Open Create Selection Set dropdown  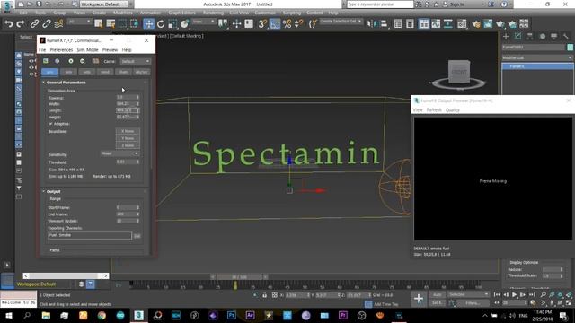tap(341, 22)
